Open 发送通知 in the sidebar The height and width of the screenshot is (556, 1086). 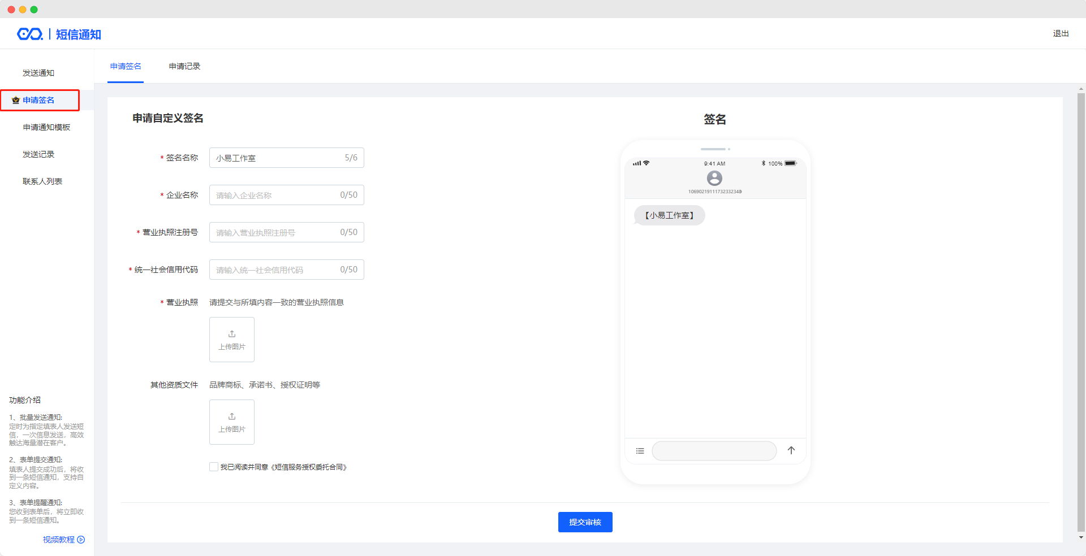pos(38,73)
